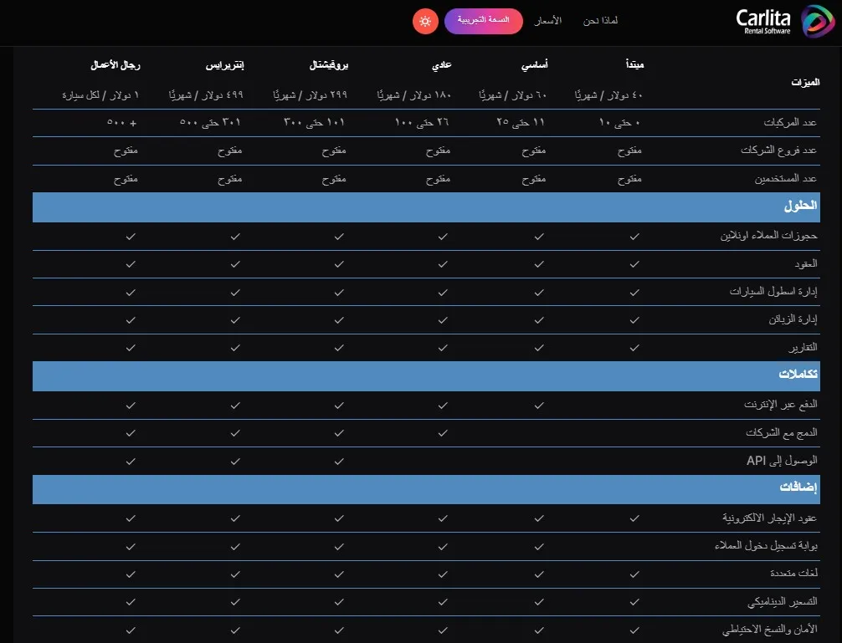The image size is (842, 643).
Task: Click checkmark for إدارة الزبائن under بروفيشنال
Action: coord(339,320)
